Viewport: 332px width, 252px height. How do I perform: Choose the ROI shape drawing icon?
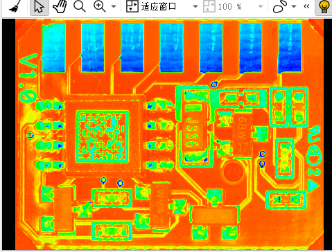[280, 6]
